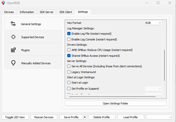Click the vertical scrollbar in settings list

[164, 65]
